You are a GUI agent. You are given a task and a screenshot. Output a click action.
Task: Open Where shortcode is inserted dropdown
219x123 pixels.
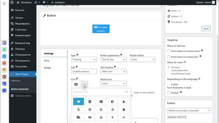pyautogui.click(x=189, y=110)
